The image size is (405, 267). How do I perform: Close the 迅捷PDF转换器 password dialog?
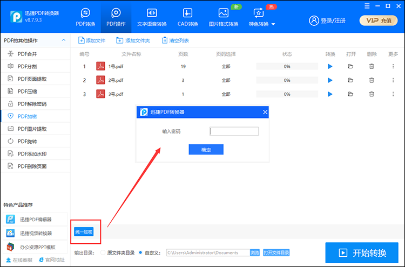coord(265,112)
